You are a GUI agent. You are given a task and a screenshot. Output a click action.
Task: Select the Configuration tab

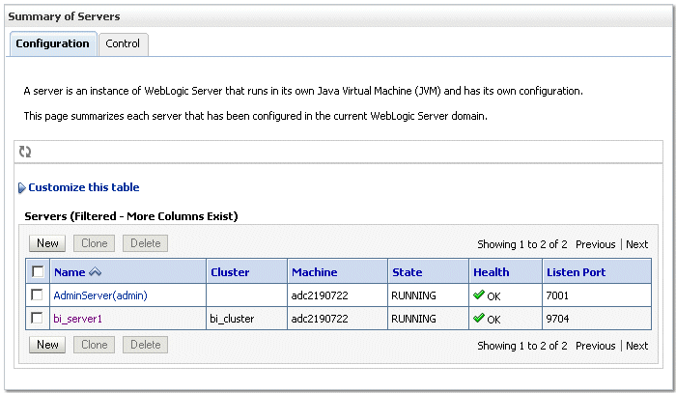click(x=52, y=43)
